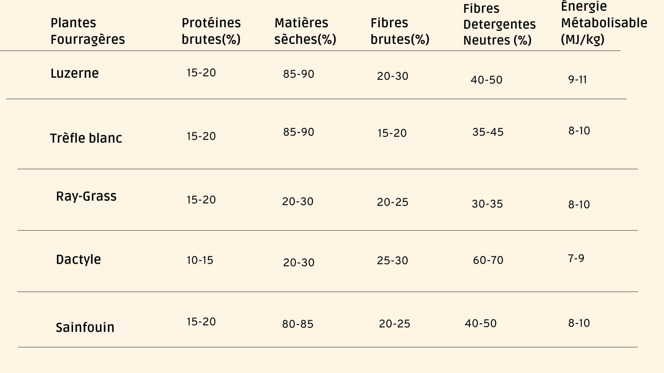Select the Luzerne row label
Viewport: 664px width, 373px height.
(75, 73)
